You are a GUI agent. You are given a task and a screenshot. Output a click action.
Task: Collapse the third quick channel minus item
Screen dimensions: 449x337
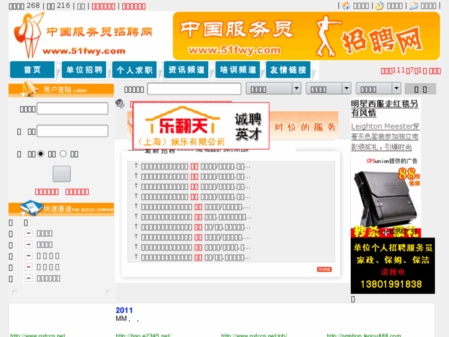point(28,255)
